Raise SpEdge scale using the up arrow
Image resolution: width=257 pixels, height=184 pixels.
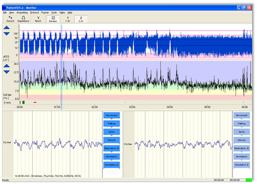point(6,66)
